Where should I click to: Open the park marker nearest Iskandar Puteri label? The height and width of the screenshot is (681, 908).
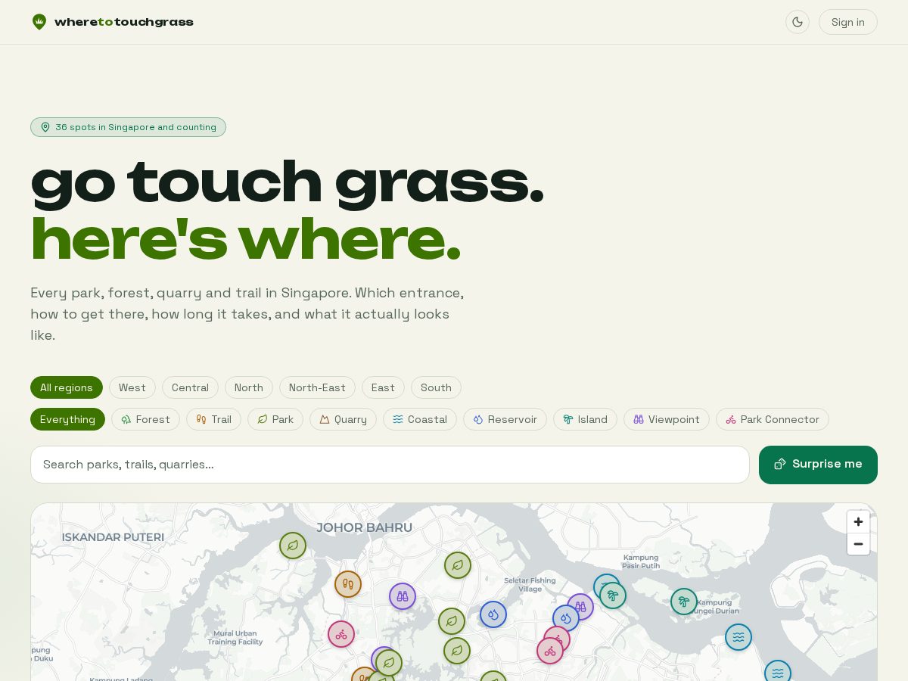293,546
